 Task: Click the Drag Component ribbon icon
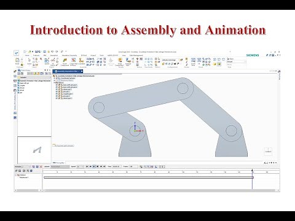pyautogui.click(x=120, y=60)
